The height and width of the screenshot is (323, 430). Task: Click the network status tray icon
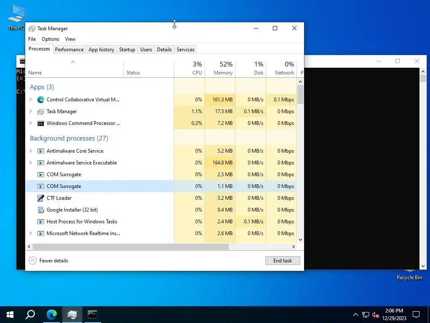coord(366,315)
